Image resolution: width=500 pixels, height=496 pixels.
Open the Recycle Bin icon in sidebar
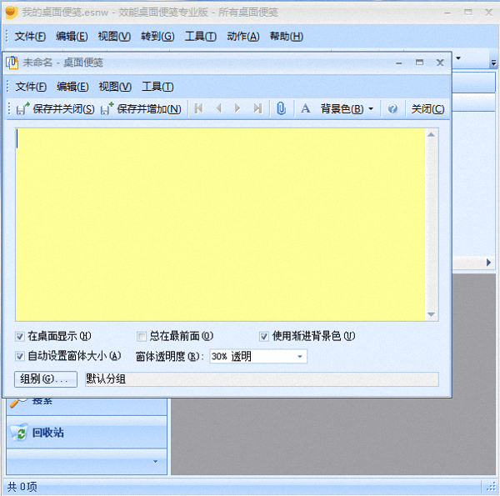coord(19,432)
